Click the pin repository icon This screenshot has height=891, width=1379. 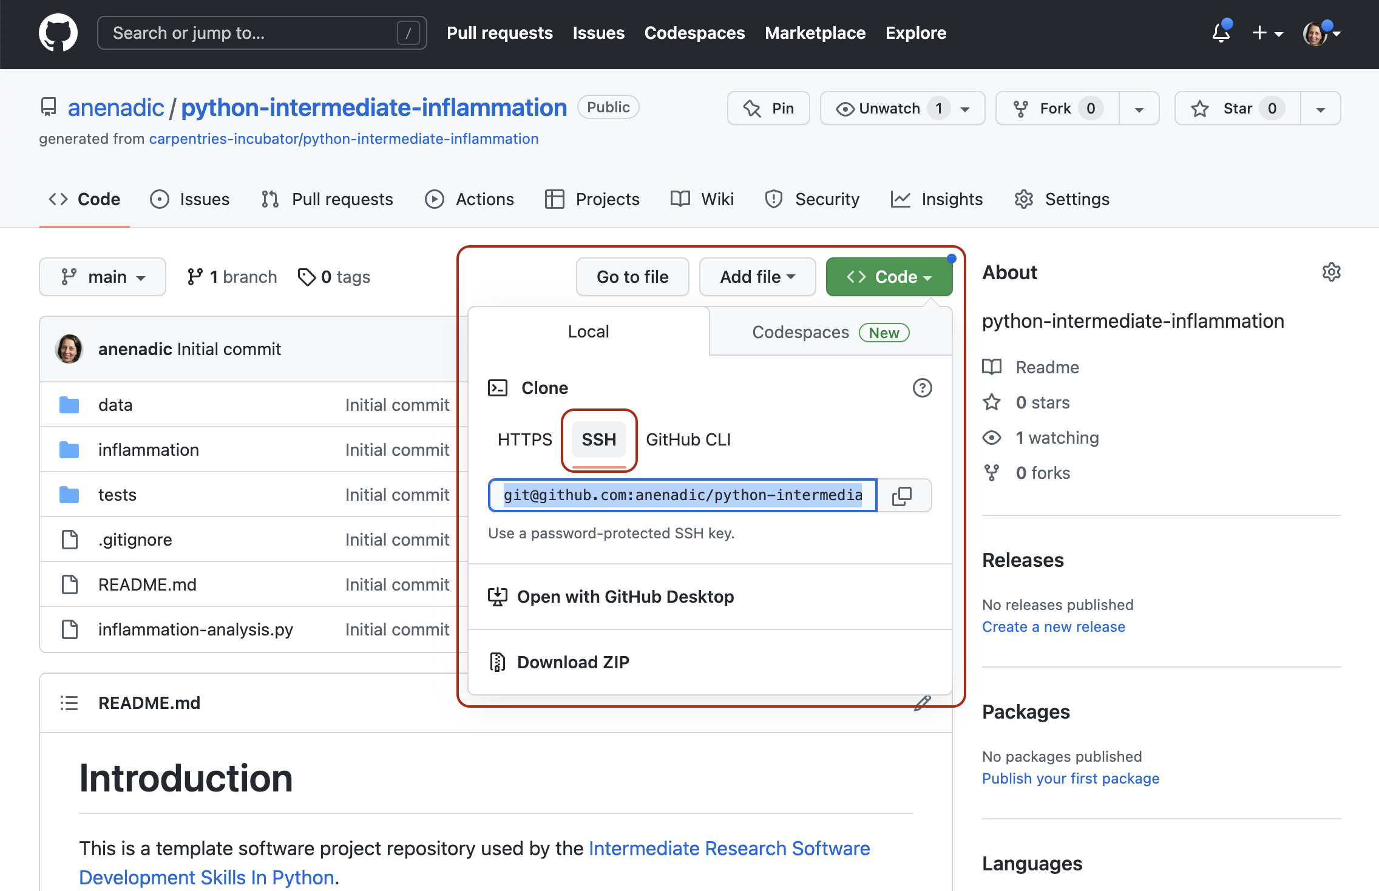tap(752, 107)
